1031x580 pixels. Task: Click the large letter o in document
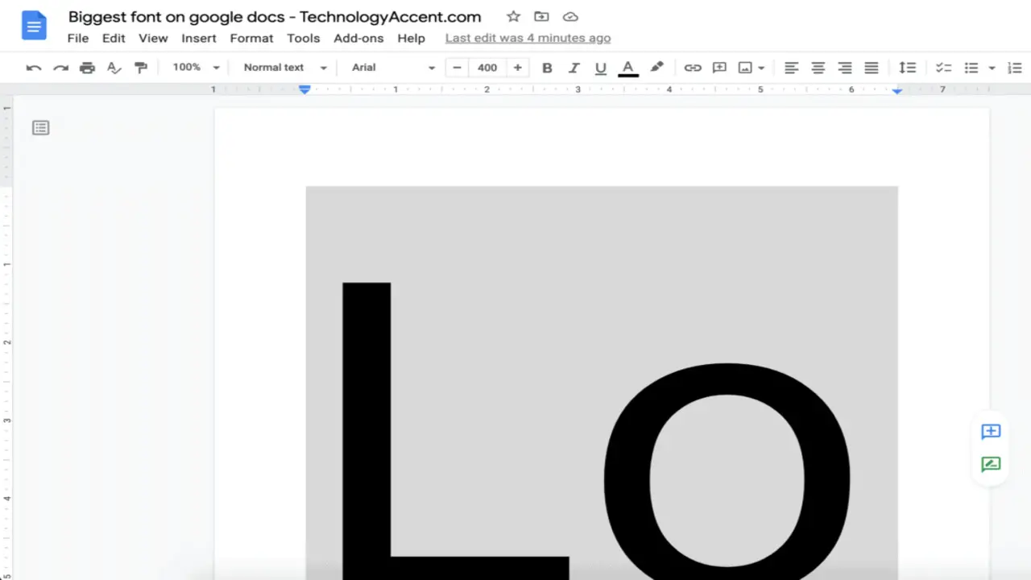[x=727, y=471]
